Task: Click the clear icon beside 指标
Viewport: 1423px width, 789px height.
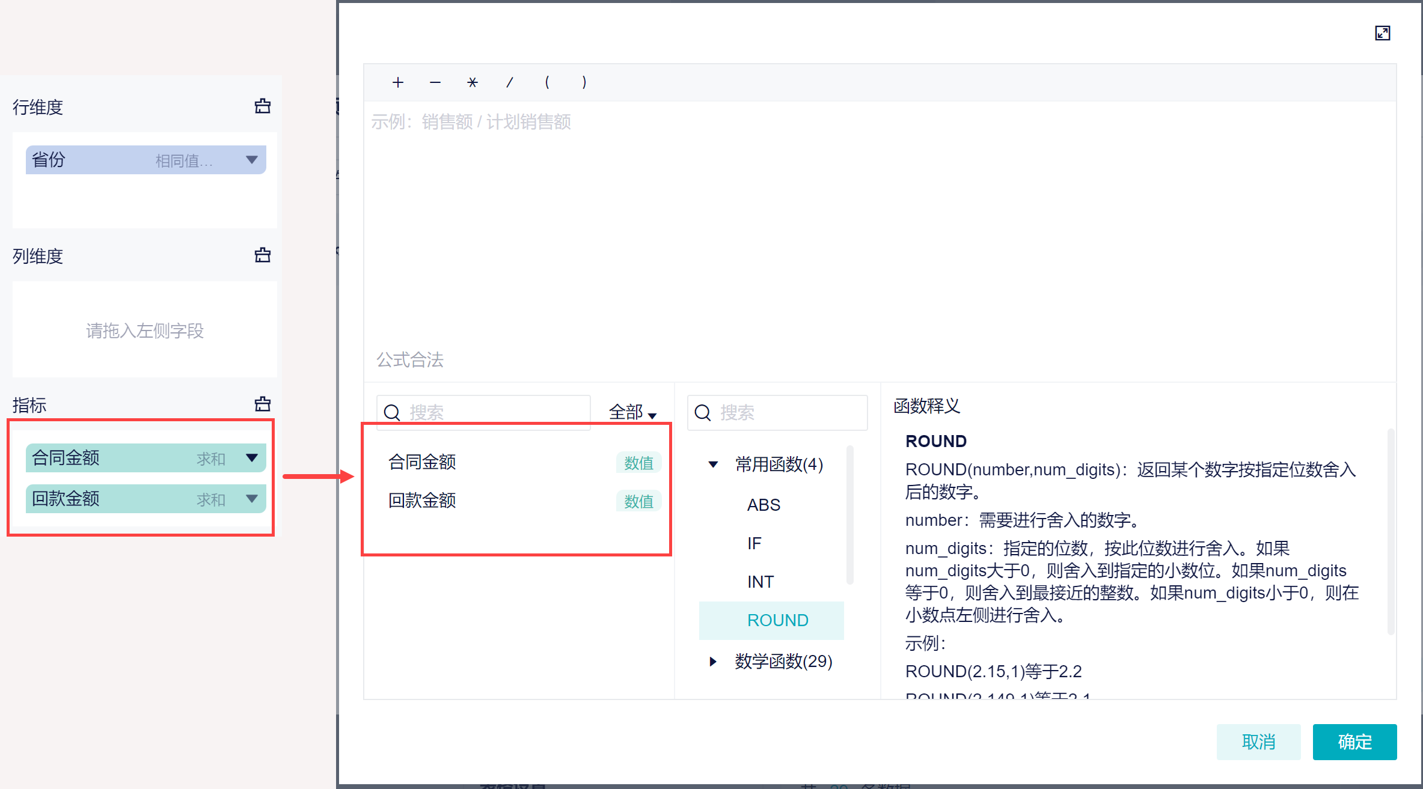Action: 263,404
